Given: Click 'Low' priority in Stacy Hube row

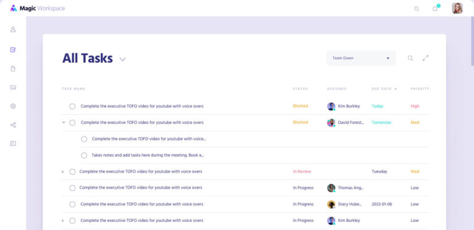Looking at the screenshot, I should point(415,204).
